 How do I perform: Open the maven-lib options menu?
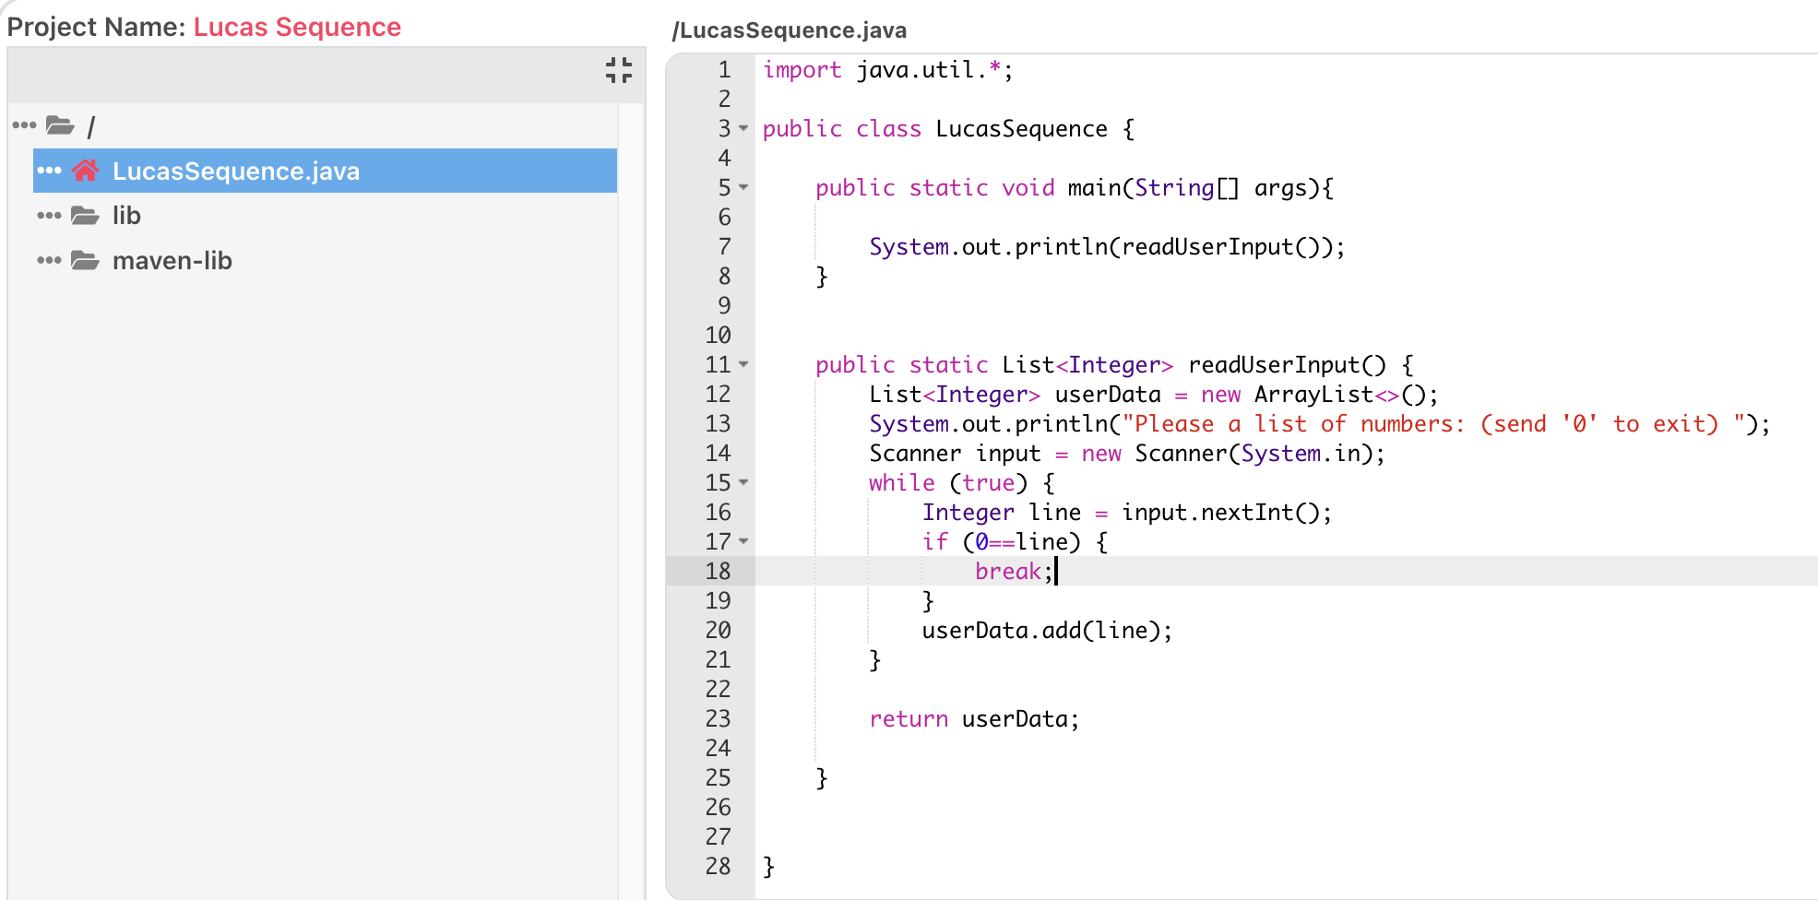pyautogui.click(x=48, y=260)
